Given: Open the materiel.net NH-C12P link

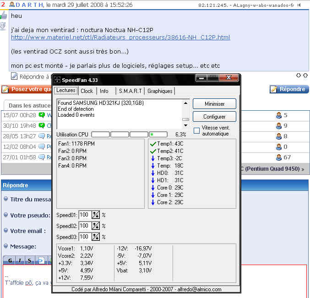Looking at the screenshot, I should [120, 38].
